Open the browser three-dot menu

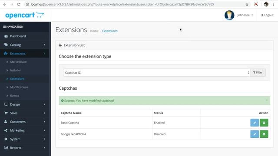[273, 4]
